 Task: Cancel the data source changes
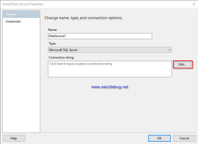pyautogui.click(x=184, y=138)
